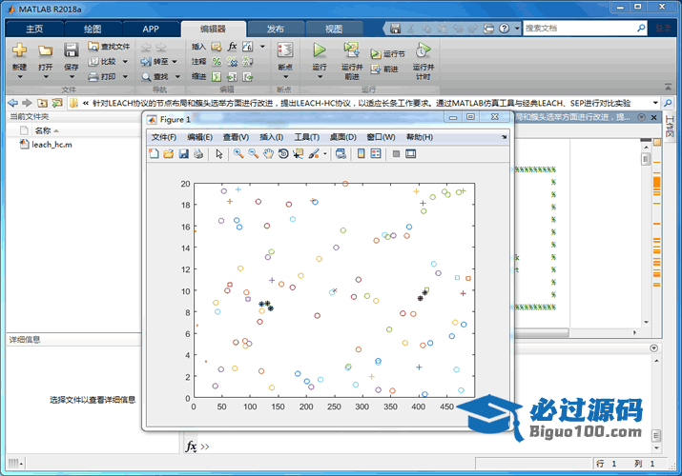Click the New (新建) plus icon
Image resolution: width=682 pixels, height=476 pixels.
[20, 50]
